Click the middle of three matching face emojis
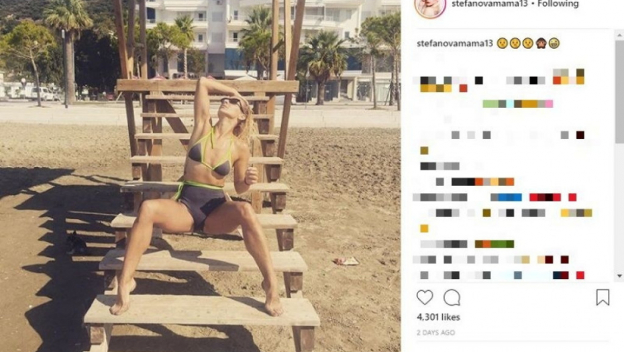 515,44
